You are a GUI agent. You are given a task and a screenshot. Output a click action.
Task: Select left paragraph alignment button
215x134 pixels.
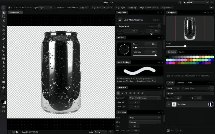(x=118, y=93)
